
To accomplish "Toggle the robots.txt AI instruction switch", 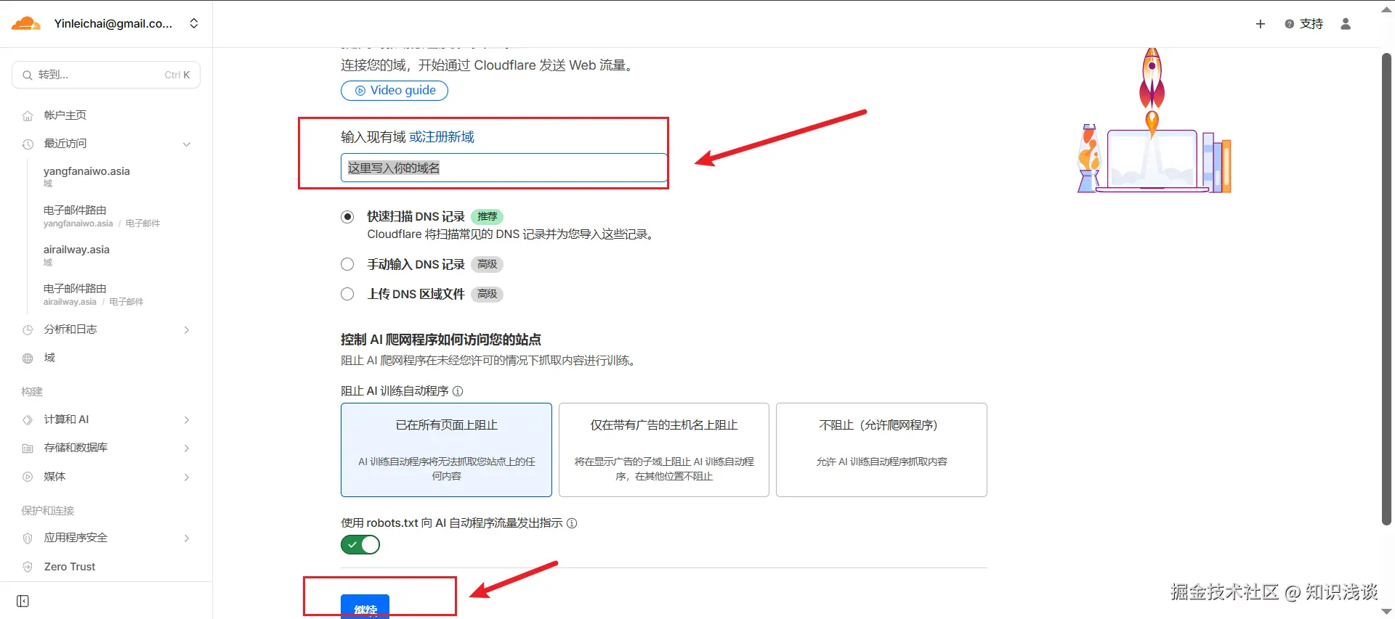I will (360, 544).
